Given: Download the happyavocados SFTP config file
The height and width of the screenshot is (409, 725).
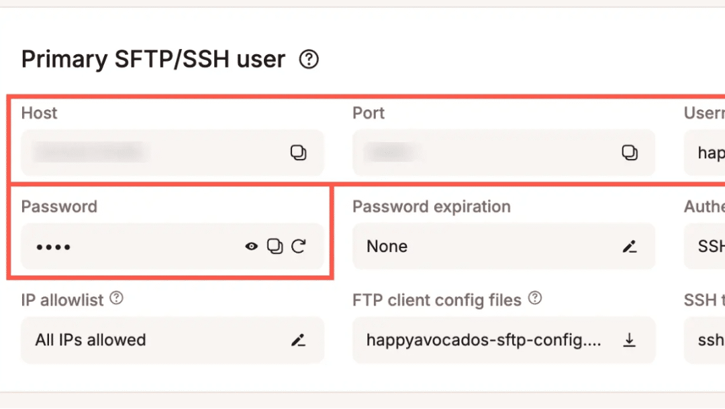Looking at the screenshot, I should tap(629, 340).
